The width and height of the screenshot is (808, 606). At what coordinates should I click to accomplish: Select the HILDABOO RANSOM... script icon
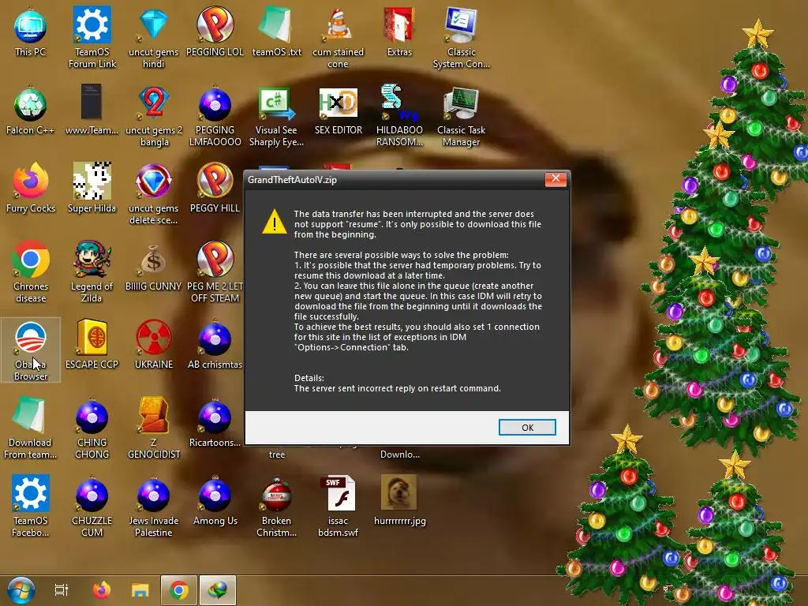pyautogui.click(x=399, y=117)
